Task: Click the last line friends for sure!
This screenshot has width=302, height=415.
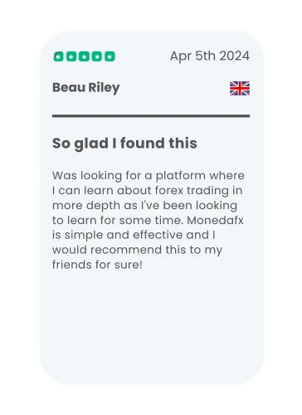Action: tap(97, 265)
